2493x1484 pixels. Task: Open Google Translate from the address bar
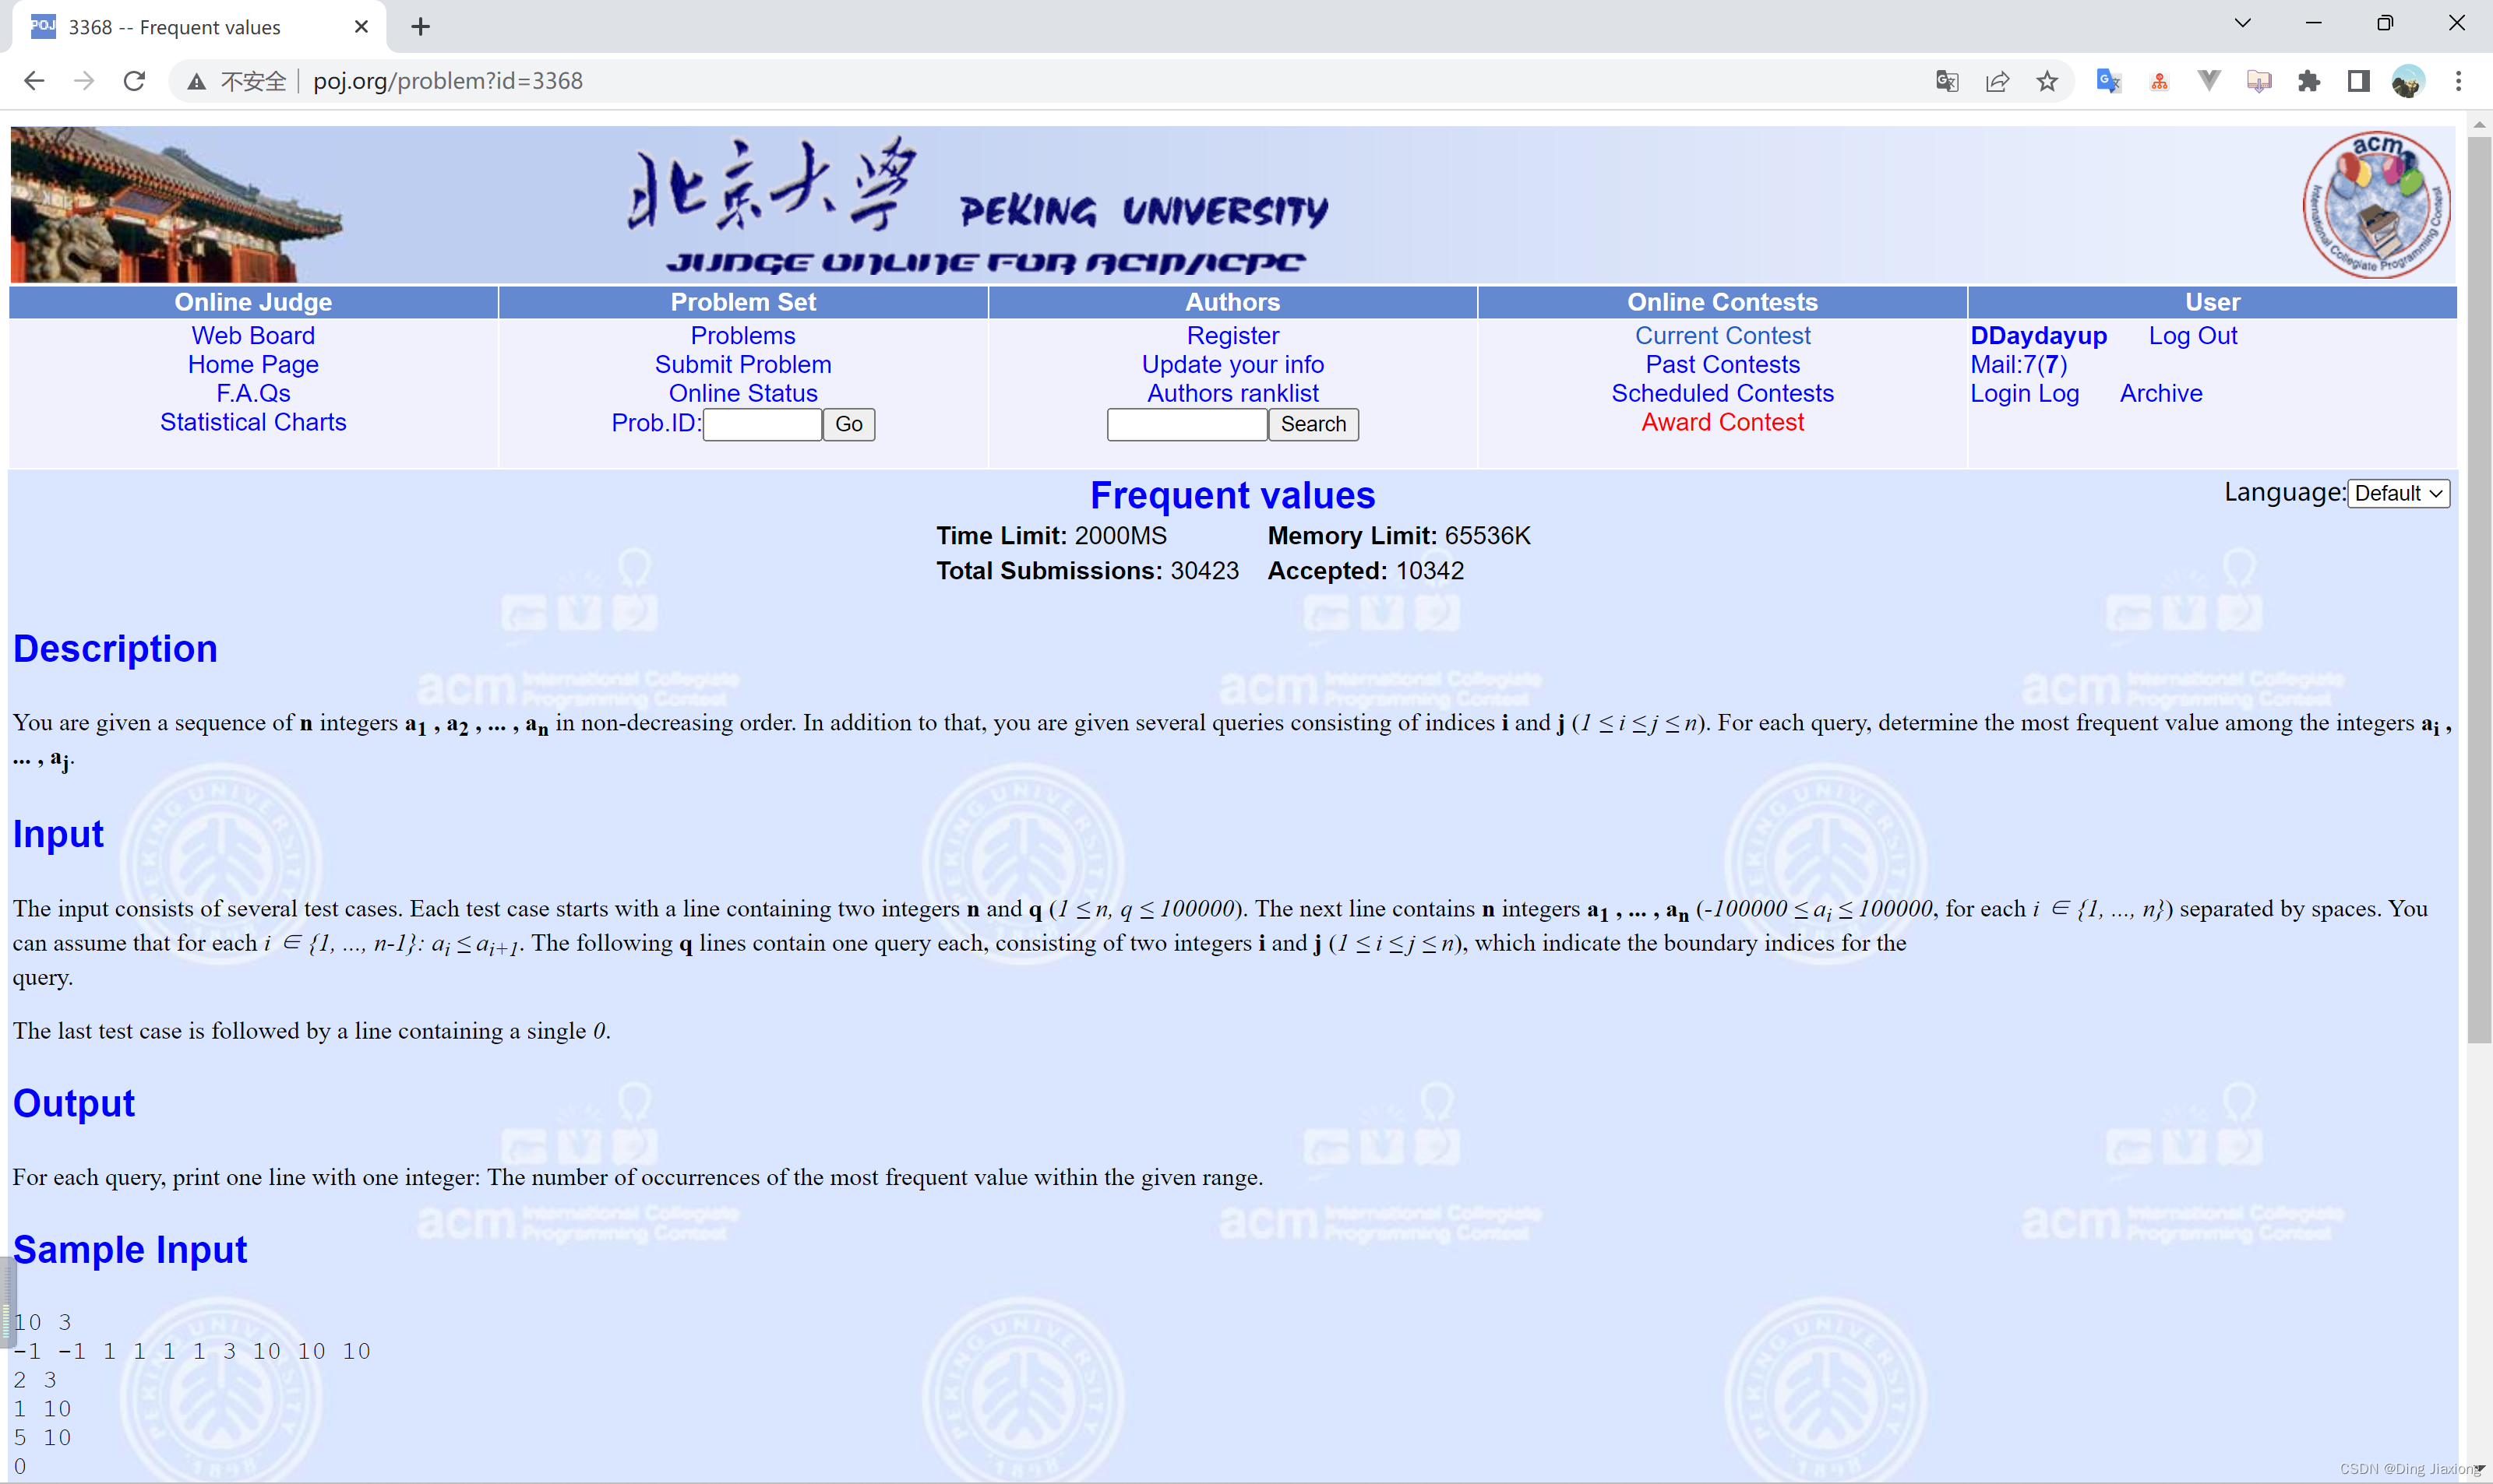click(x=1947, y=81)
